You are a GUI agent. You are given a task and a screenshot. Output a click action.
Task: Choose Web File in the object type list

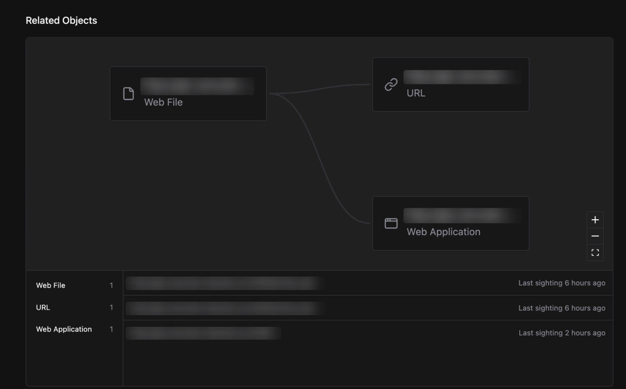(x=74, y=285)
